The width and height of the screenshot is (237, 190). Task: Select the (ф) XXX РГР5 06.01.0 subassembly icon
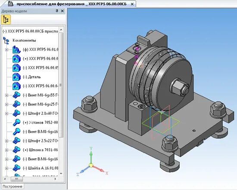click(x=16, y=49)
